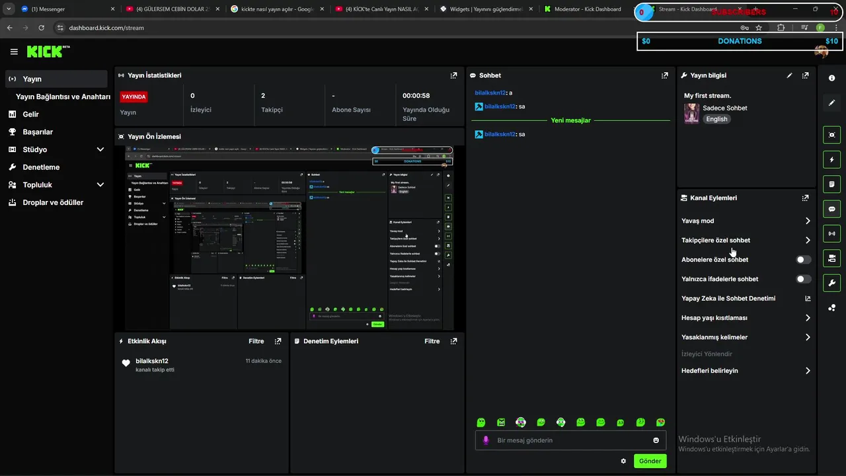
Task: Expand Takipçilere özel sohbet settings
Action: pyautogui.click(x=745, y=240)
